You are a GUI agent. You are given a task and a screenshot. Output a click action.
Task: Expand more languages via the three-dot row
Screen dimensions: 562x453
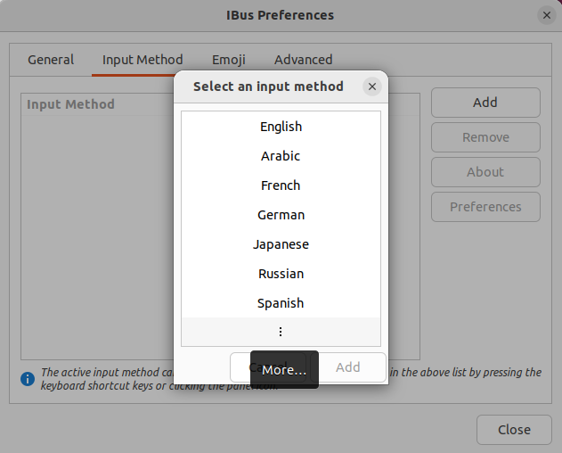click(x=281, y=332)
